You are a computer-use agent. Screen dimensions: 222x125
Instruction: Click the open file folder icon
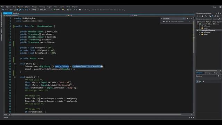(x=15, y=10)
